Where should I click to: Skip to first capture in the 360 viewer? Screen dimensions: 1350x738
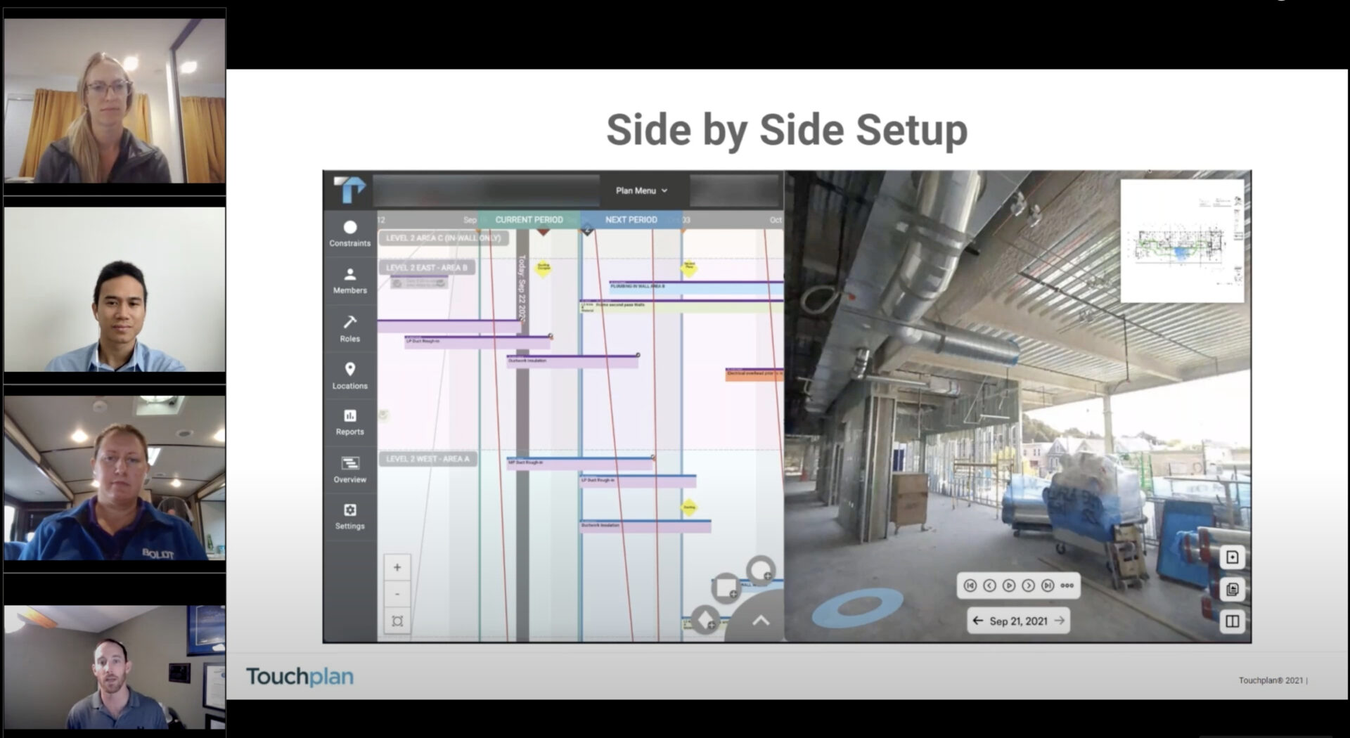pyautogui.click(x=970, y=585)
